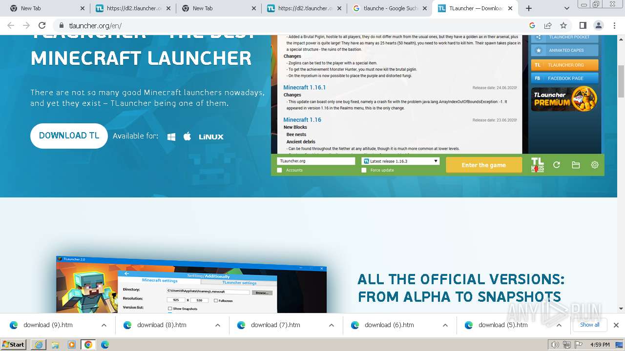Expand options for download (9).htm
The image size is (625, 351).
coord(104,325)
